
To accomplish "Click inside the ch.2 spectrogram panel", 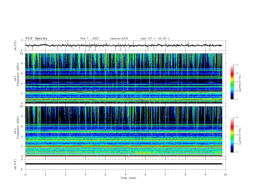I will click(123, 131).
